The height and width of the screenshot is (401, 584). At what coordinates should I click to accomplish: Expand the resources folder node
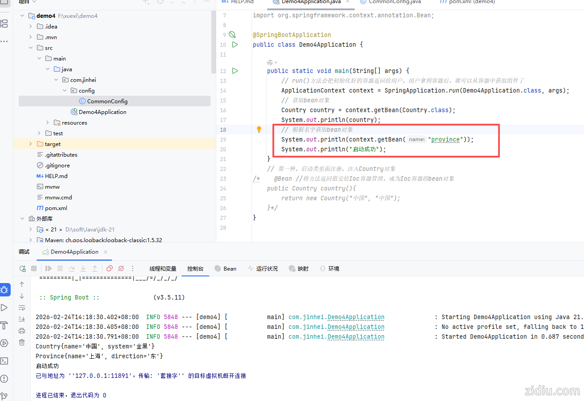(x=48, y=122)
